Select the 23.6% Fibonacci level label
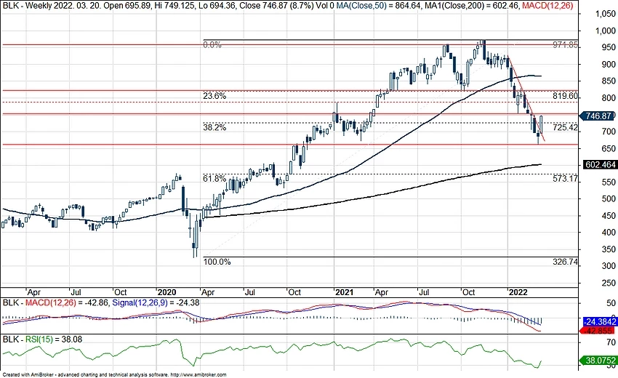618x378 pixels. tap(214, 96)
